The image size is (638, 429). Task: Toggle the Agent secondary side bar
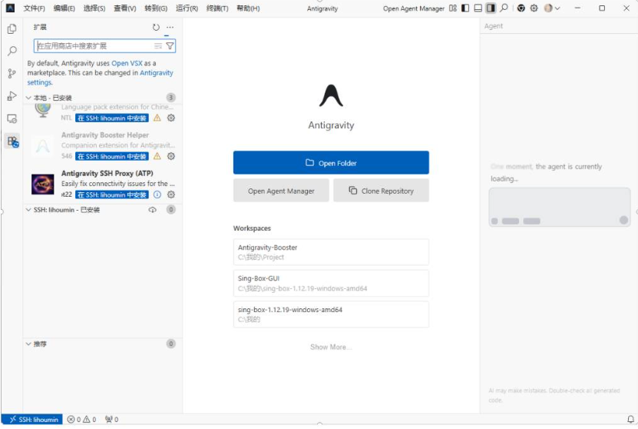click(491, 8)
